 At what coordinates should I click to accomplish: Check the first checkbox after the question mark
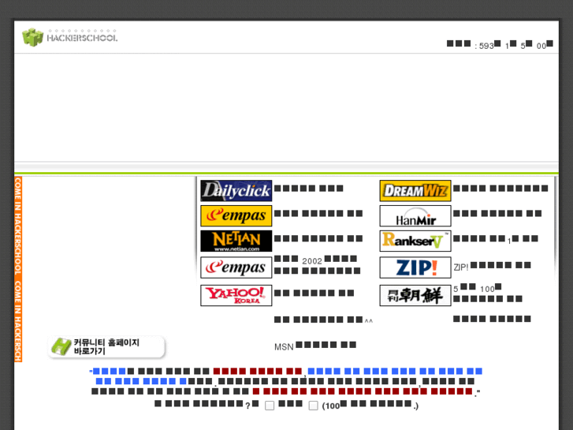[x=270, y=406]
